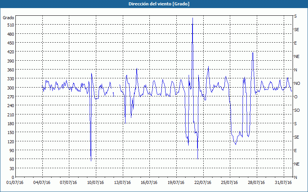Click the 240 value on the left axis
308x192 pixels.
coord(11,106)
